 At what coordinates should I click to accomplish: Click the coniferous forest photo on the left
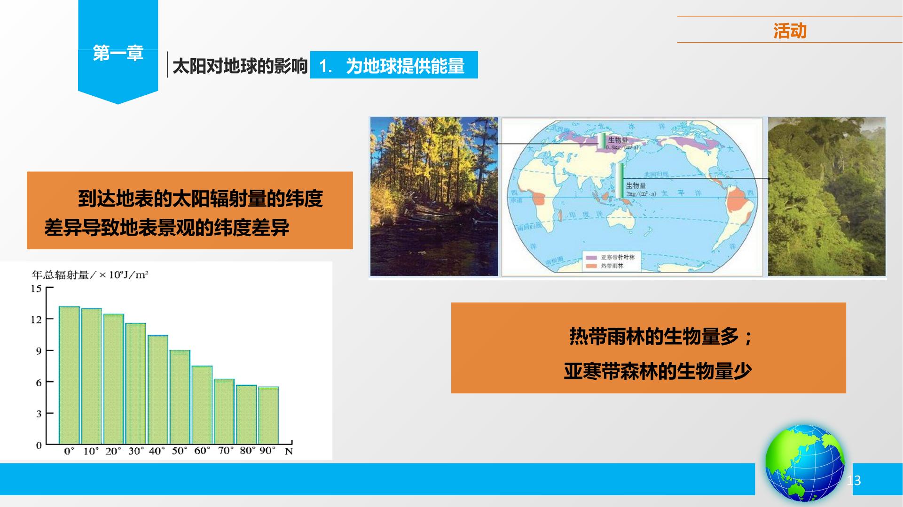click(x=434, y=196)
